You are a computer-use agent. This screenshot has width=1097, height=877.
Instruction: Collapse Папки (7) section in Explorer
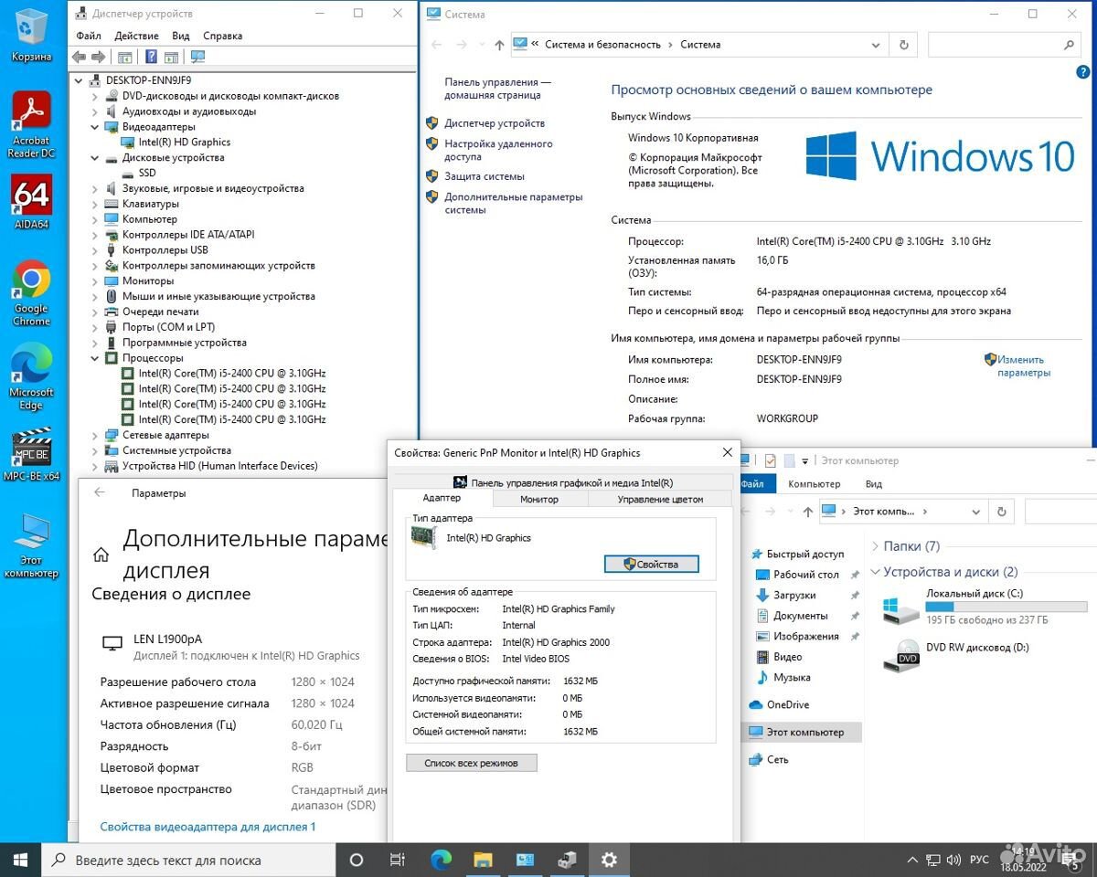click(x=876, y=546)
